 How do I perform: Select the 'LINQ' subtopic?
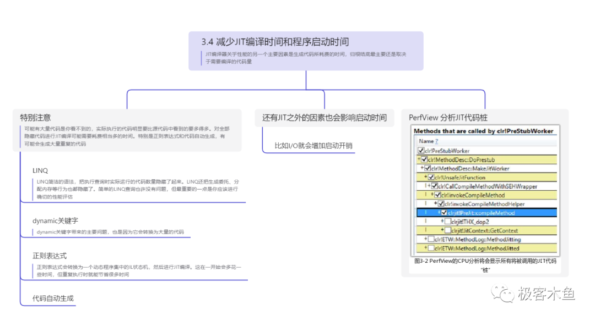(40, 171)
